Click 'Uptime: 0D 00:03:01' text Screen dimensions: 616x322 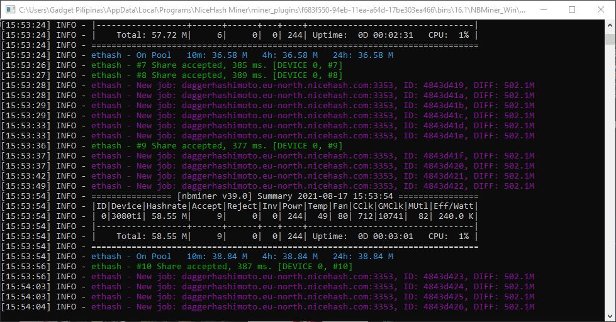(362, 236)
